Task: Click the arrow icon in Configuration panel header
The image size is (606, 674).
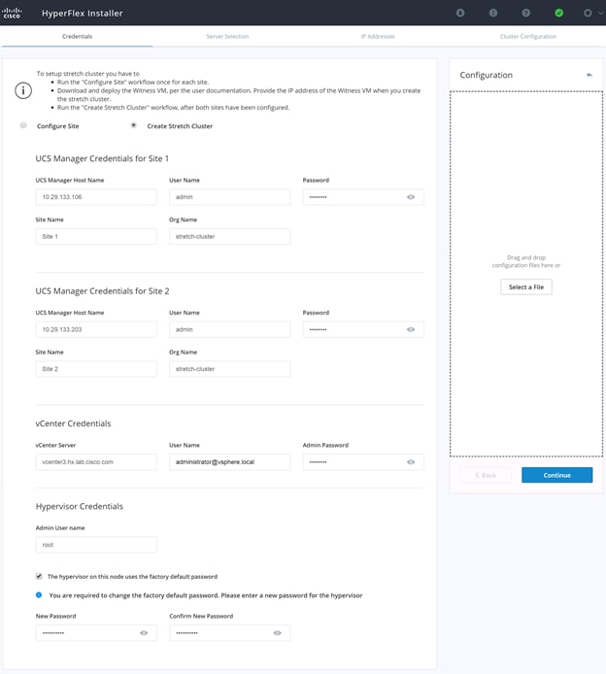Action: coord(589,75)
